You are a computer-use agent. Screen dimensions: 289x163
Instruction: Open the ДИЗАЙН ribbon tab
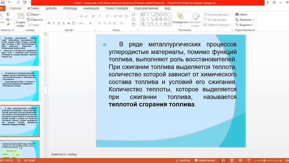(51, 8)
